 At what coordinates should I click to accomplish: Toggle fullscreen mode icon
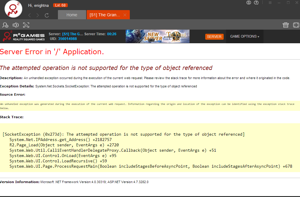[296, 25]
